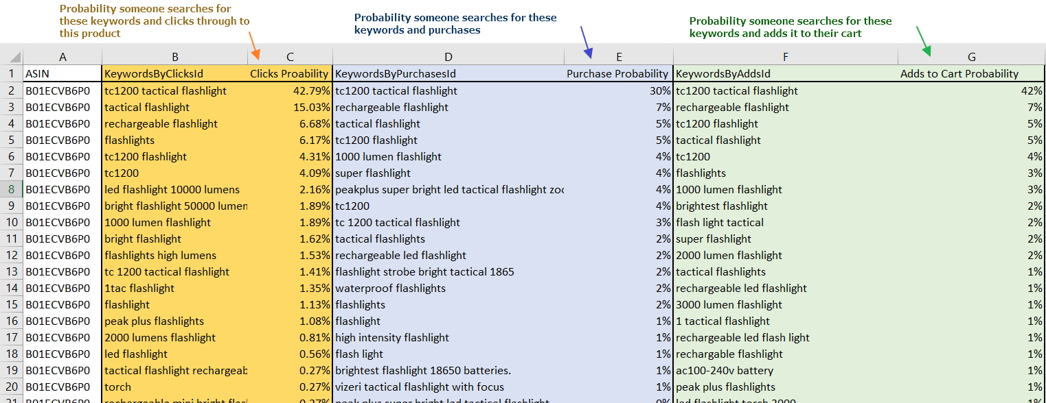Select row 8 header
Image resolution: width=1046 pixels, height=403 pixels.
click(x=12, y=190)
